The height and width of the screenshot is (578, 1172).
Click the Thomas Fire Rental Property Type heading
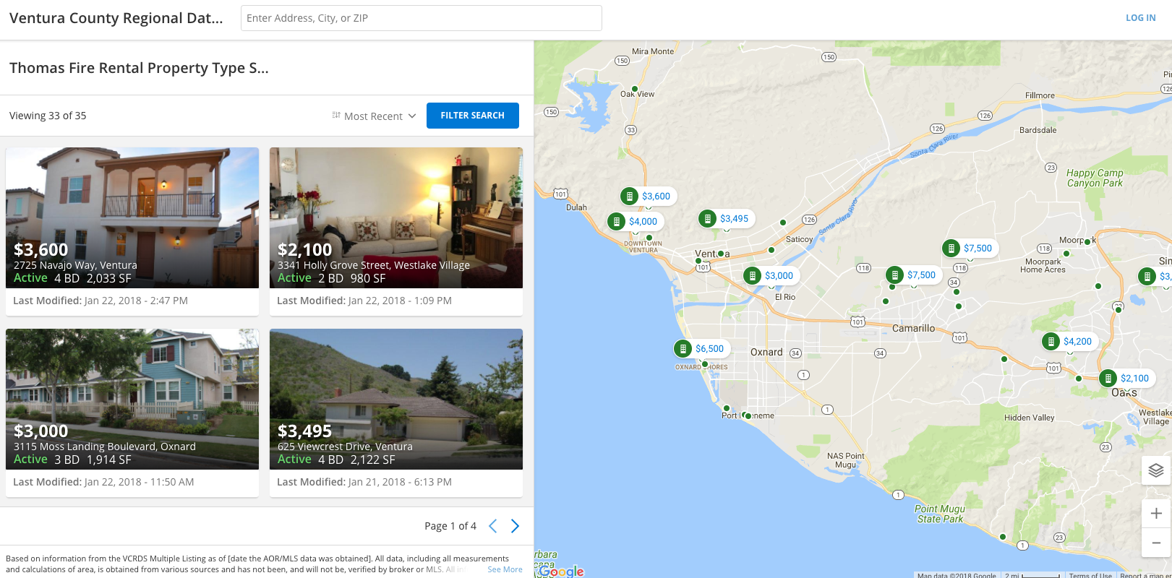coord(139,68)
